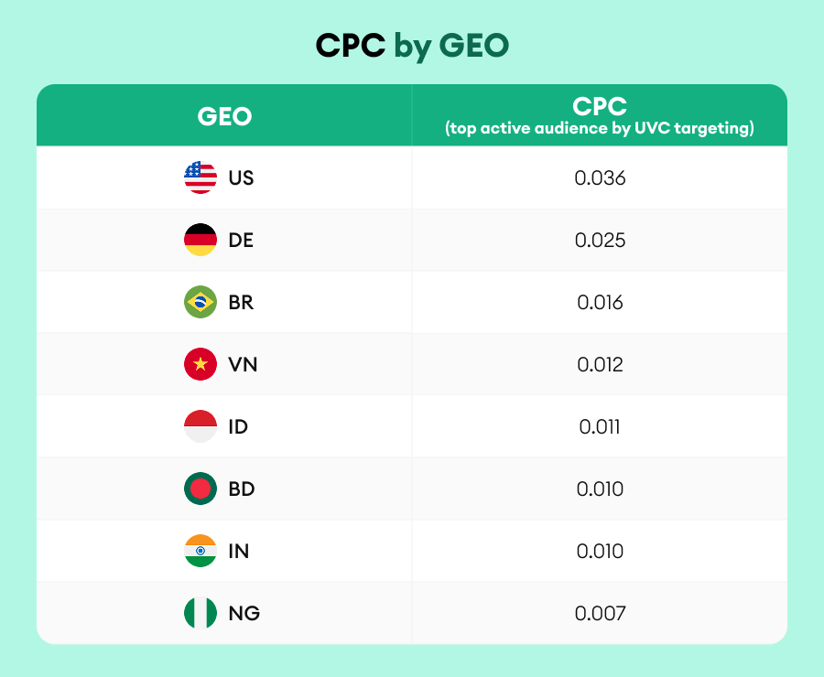Click the BD country code label
This screenshot has height=677, width=824.
[242, 489]
